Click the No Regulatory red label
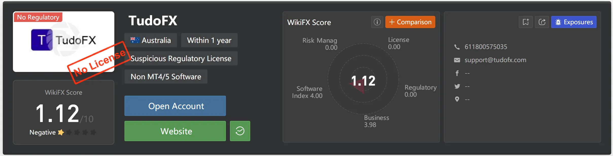Image resolution: width=613 pixels, height=156 pixels. (38, 17)
